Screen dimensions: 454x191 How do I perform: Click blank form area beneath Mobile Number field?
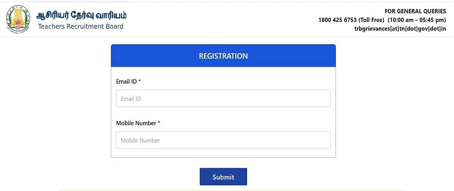[223, 153]
